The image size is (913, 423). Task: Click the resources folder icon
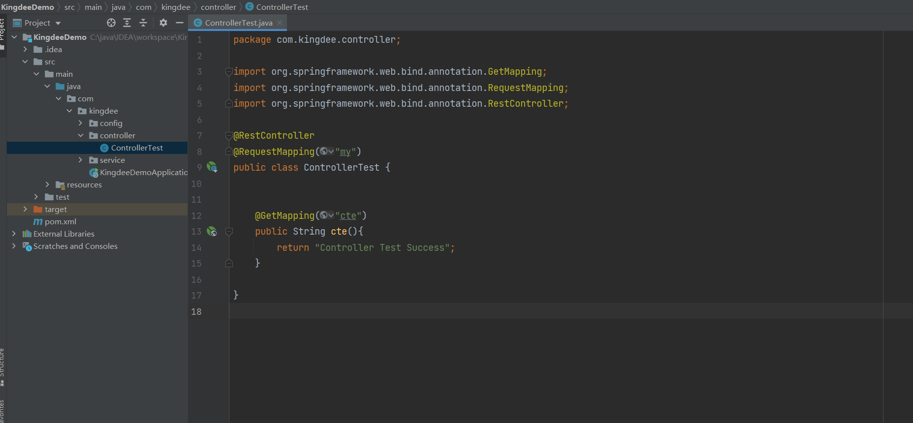60,185
